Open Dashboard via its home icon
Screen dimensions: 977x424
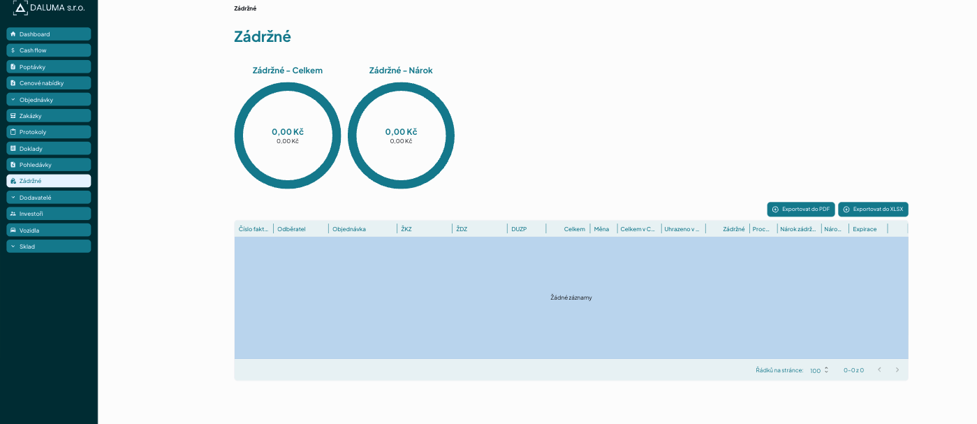13,34
